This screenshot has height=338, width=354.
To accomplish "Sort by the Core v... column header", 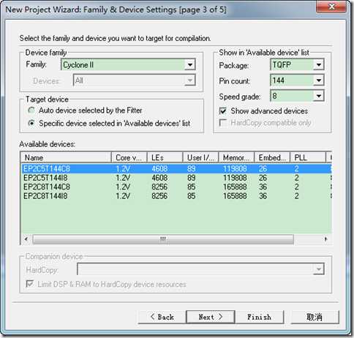I will [x=129, y=157].
